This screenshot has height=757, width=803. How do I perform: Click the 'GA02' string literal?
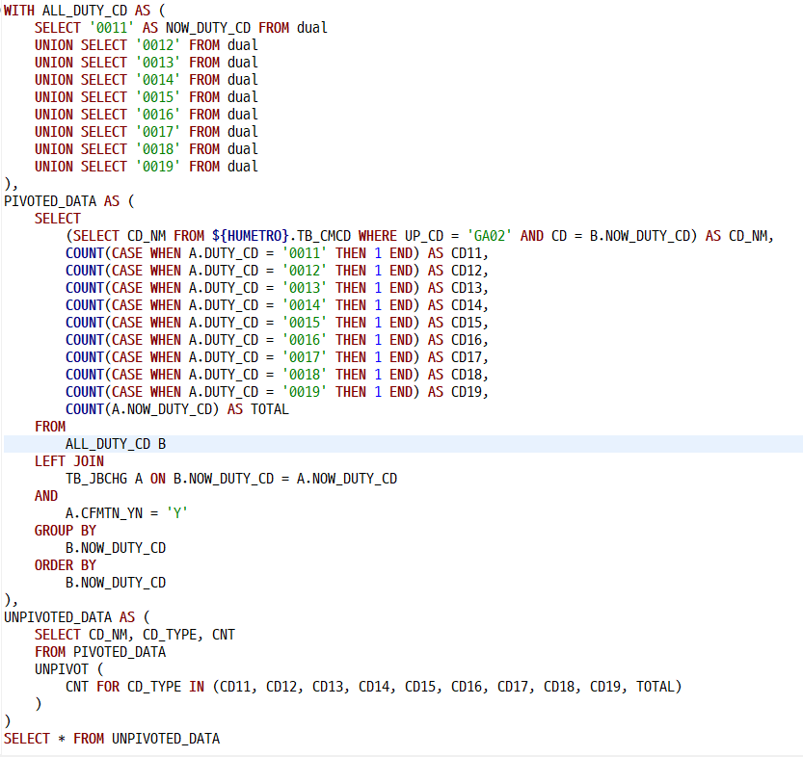tap(489, 236)
